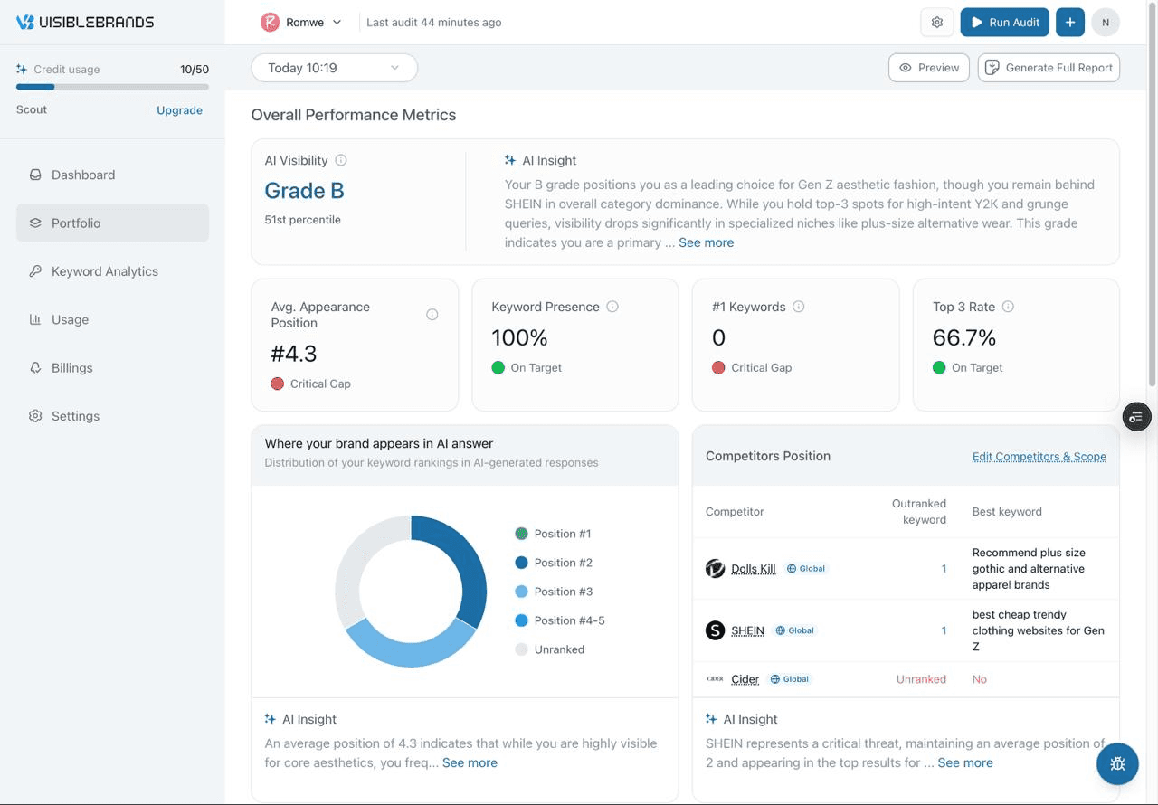Click the Upgrade link

[179, 109]
